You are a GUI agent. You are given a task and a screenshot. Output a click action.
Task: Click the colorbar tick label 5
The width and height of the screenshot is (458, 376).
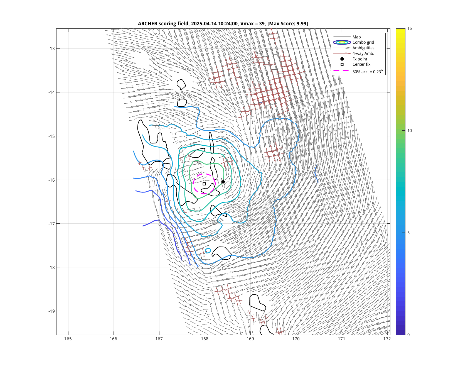408,233
